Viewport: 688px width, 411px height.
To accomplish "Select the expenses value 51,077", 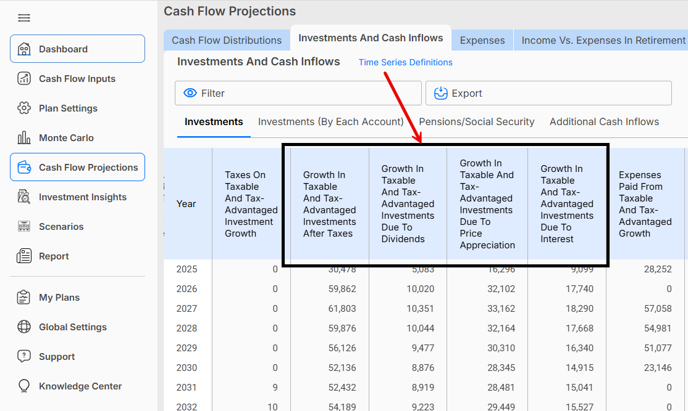I will 658,348.
